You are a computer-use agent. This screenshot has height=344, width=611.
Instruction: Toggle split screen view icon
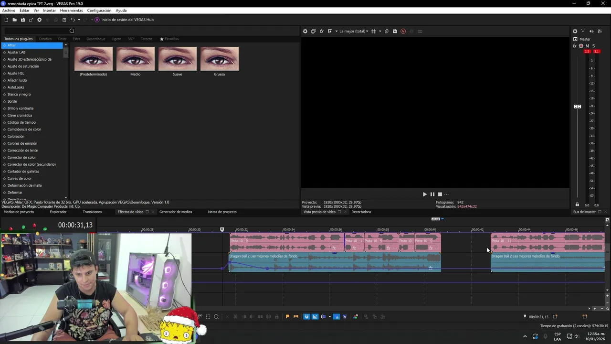330,31
